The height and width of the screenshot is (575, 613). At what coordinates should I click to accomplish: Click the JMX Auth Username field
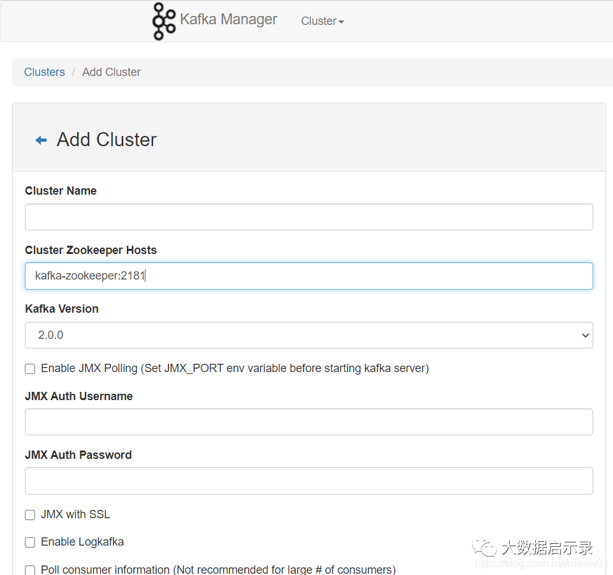(309, 422)
